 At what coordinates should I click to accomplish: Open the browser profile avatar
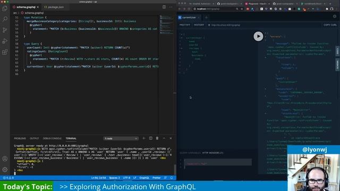pos(331,9)
